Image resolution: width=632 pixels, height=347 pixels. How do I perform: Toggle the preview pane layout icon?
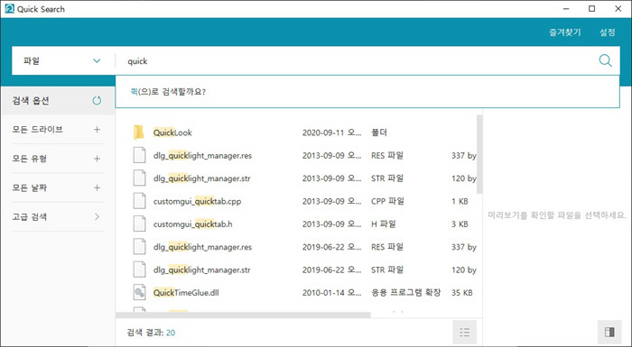pos(609,332)
